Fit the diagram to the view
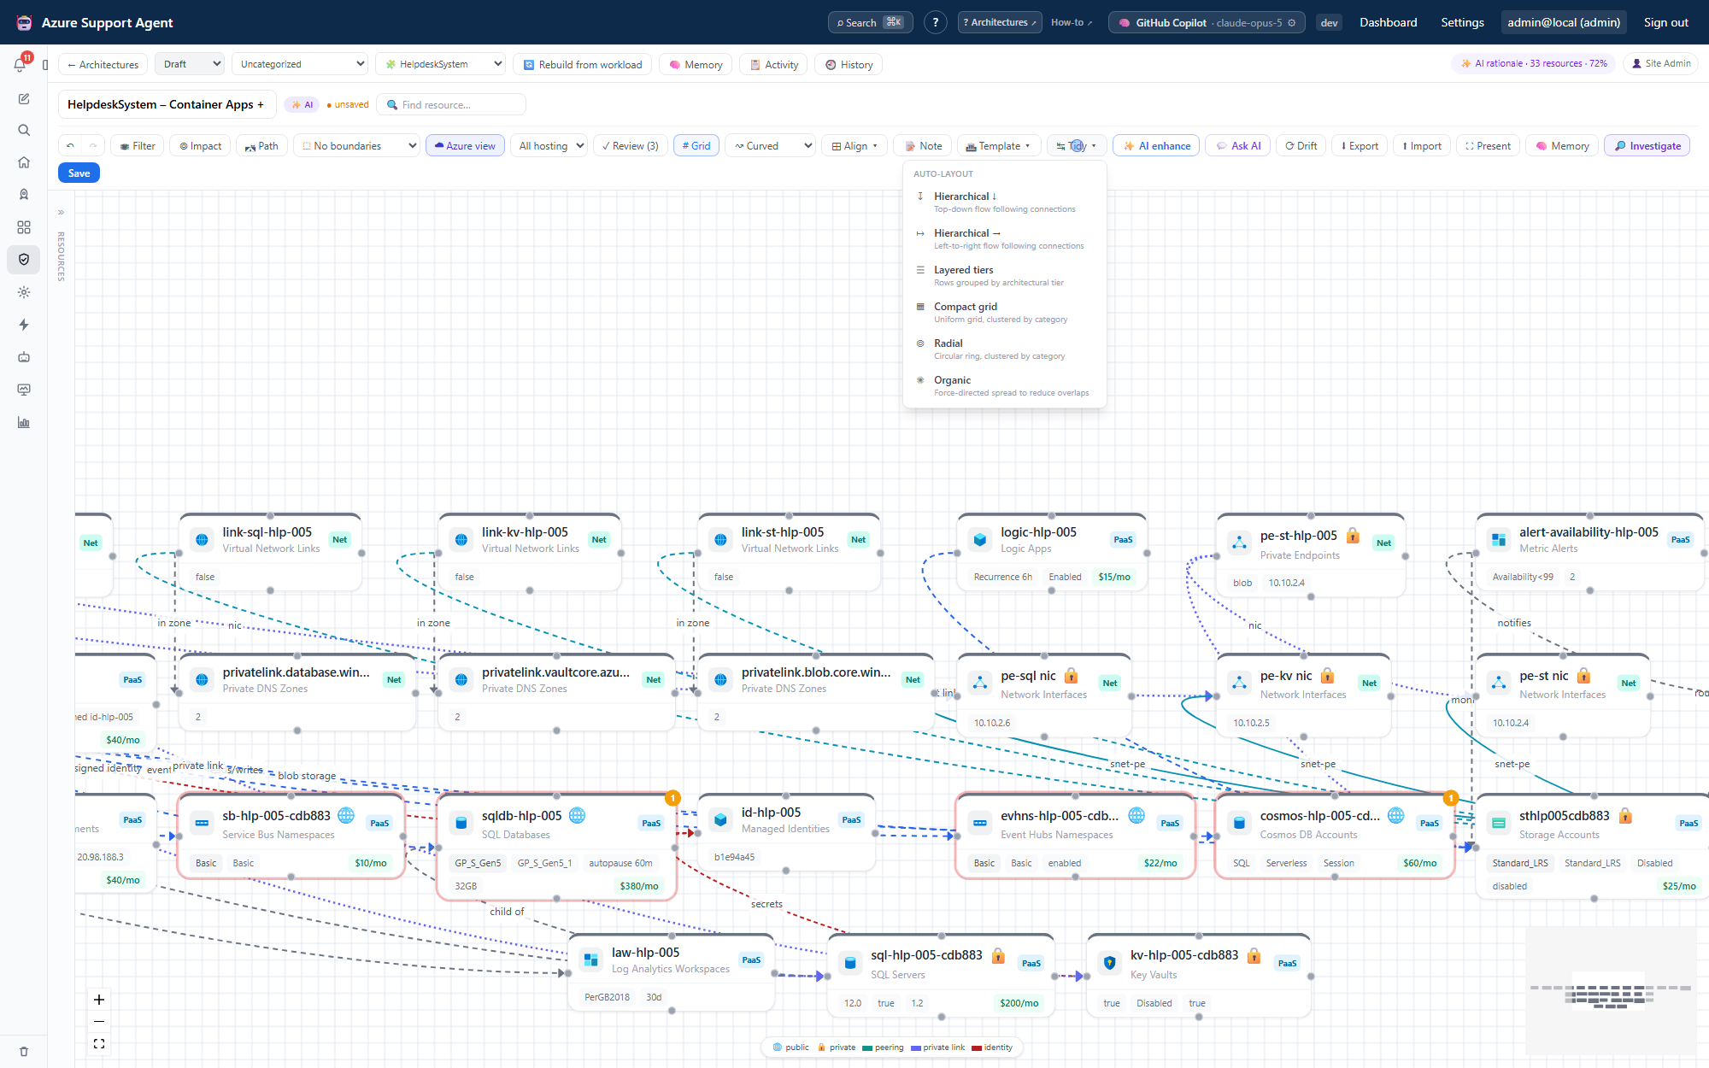Screen dimensions: 1709x1068 pos(99,1044)
